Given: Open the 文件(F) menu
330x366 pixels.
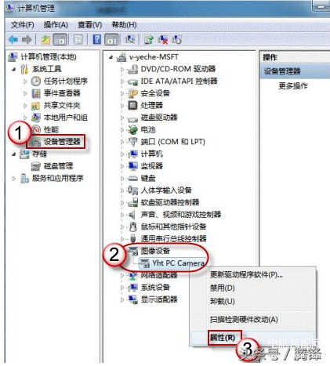Looking at the screenshot, I should (x=23, y=25).
